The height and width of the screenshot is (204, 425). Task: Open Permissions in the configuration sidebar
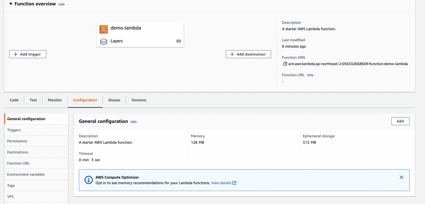[36, 141]
